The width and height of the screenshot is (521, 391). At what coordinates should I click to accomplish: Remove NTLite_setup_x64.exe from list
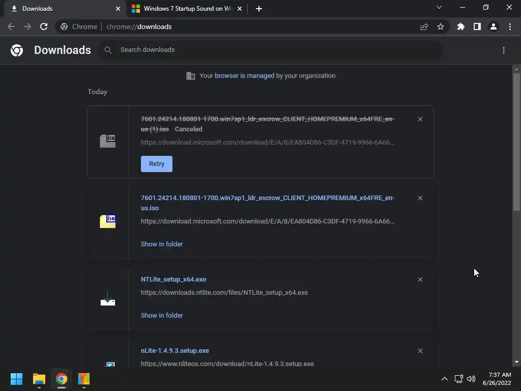pyautogui.click(x=420, y=280)
